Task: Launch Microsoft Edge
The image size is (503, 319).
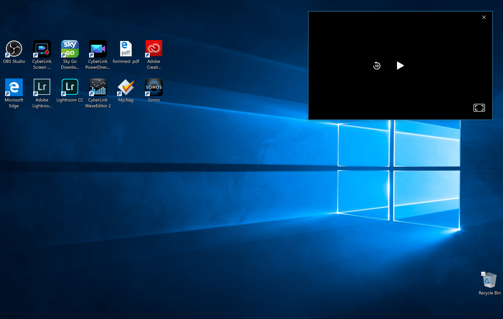Action: 13,87
